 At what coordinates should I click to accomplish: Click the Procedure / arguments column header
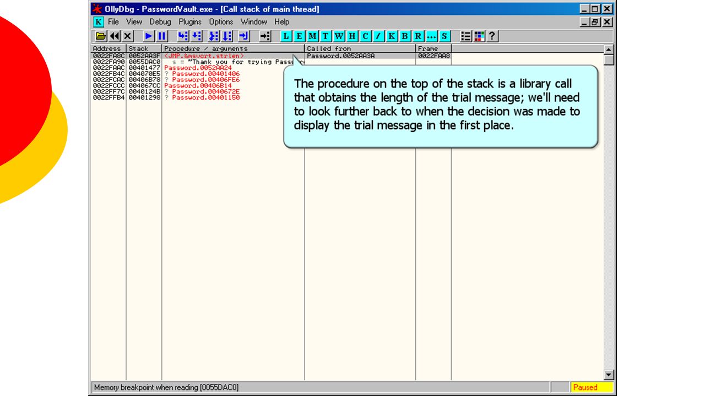tap(234, 48)
